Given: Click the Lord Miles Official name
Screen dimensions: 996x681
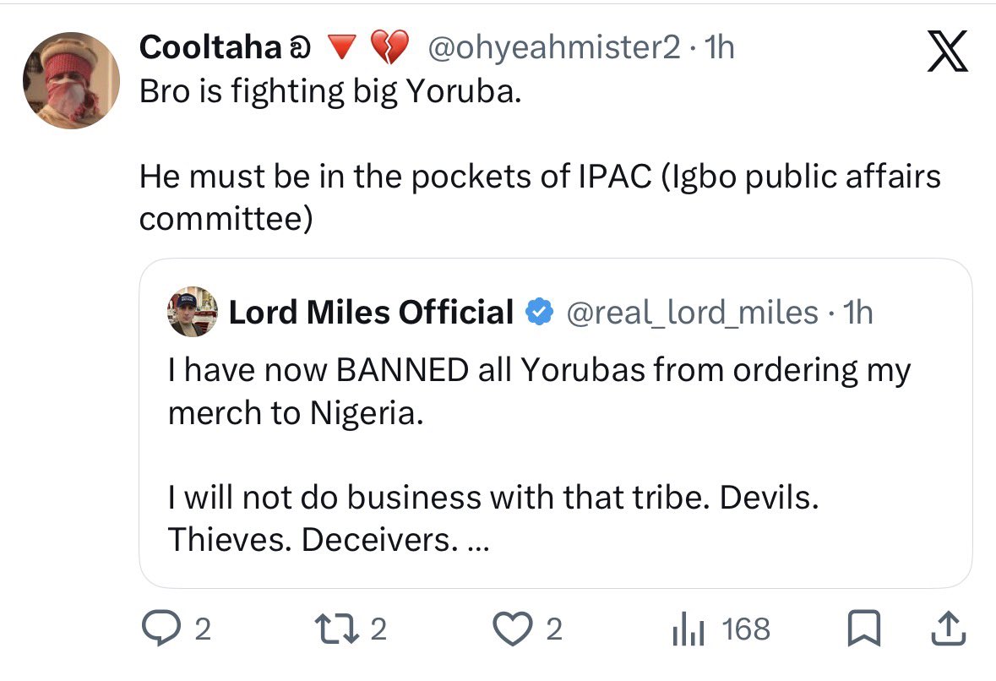Looking at the screenshot, I should click(371, 313).
